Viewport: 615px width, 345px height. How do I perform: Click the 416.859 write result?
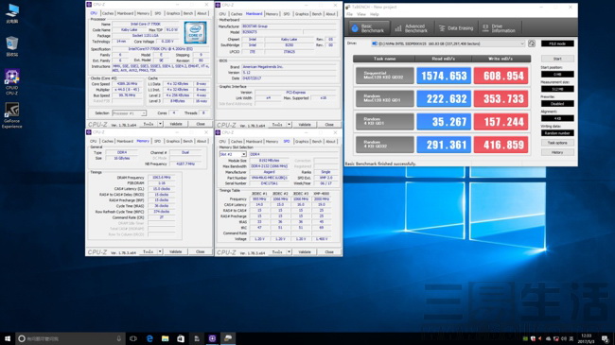point(501,145)
